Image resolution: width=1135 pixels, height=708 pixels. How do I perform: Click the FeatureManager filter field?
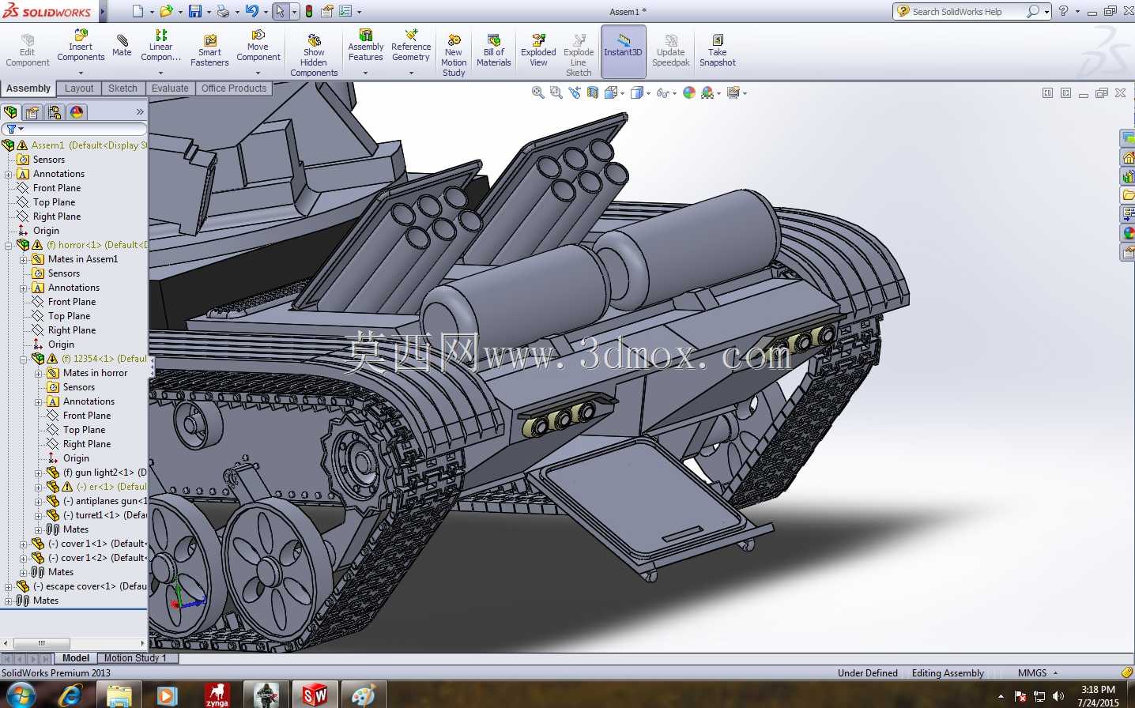[74, 129]
